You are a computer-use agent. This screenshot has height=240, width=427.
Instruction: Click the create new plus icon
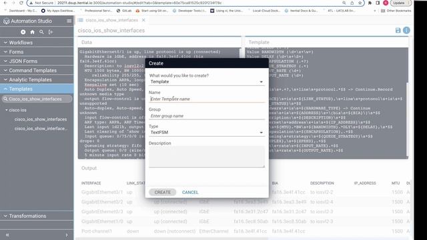(x=23, y=32)
